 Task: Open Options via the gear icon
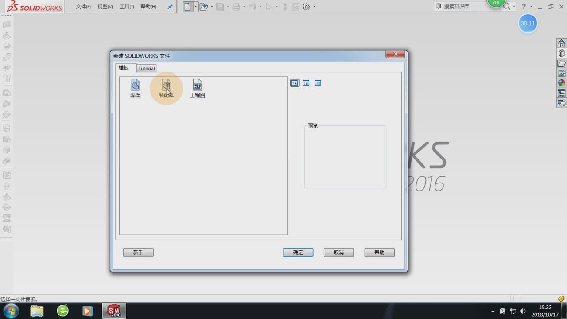pos(306,7)
